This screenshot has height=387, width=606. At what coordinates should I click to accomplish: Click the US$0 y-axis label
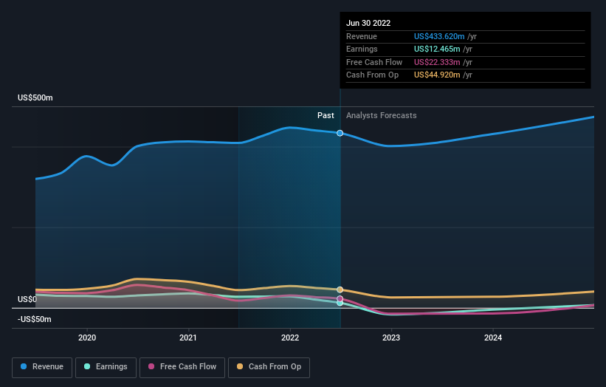click(27, 299)
